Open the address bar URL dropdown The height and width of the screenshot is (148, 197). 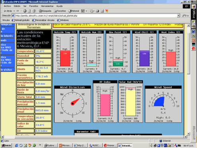click(178, 16)
